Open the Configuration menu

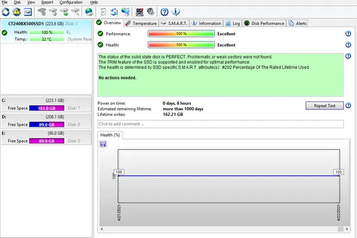(x=71, y=2)
